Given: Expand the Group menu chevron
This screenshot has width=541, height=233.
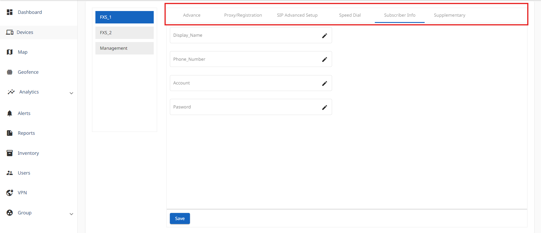Looking at the screenshot, I should pyautogui.click(x=71, y=214).
